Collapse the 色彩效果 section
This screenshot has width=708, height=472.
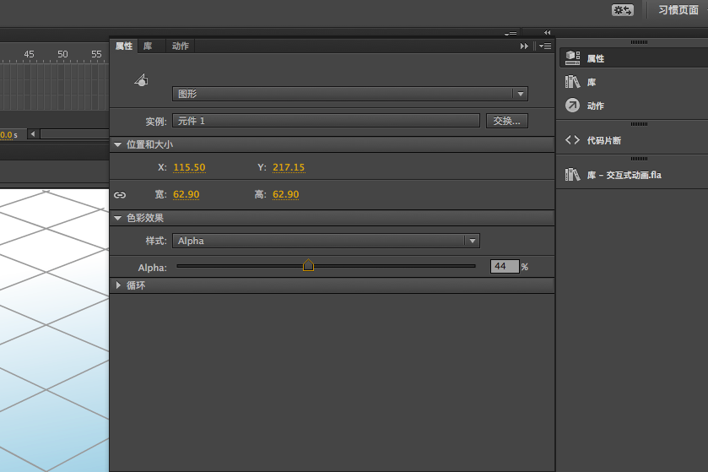pos(118,218)
